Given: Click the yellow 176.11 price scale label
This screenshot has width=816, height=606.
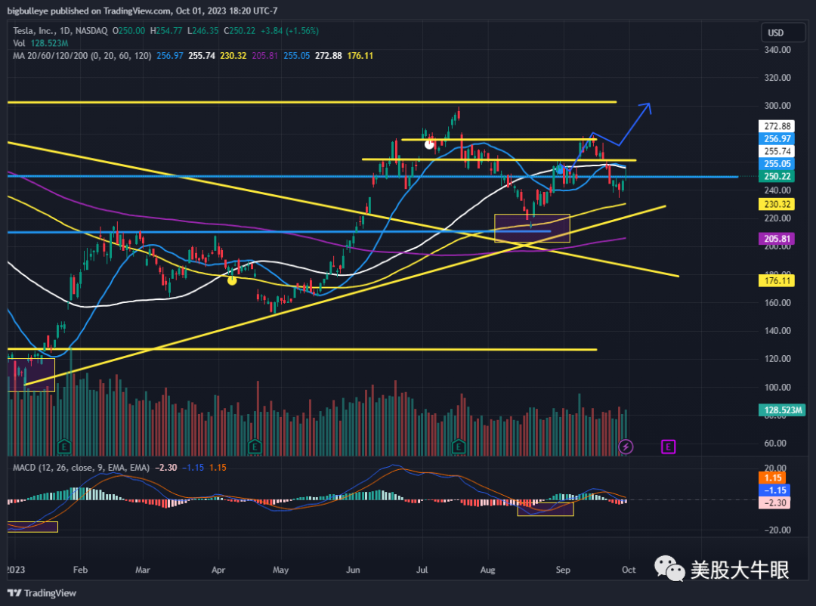Looking at the screenshot, I should click(x=777, y=280).
